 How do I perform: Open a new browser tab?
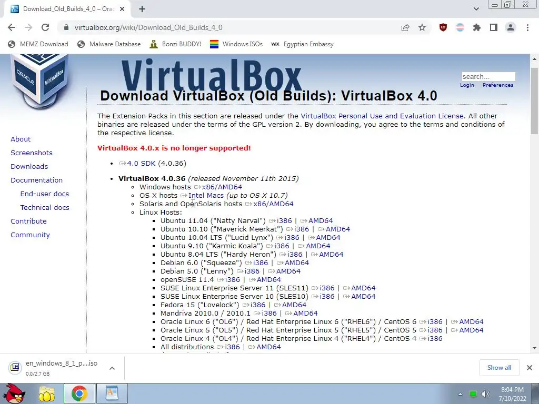click(142, 9)
